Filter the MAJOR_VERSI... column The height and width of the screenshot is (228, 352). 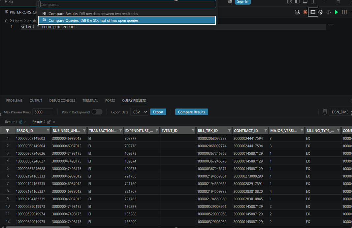[302, 130]
